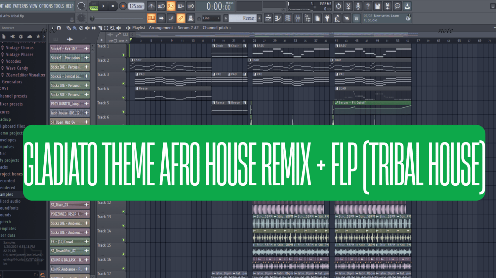496x278 pixels.
Task: Toggle the recording countdown button
Action: (x=171, y=6)
